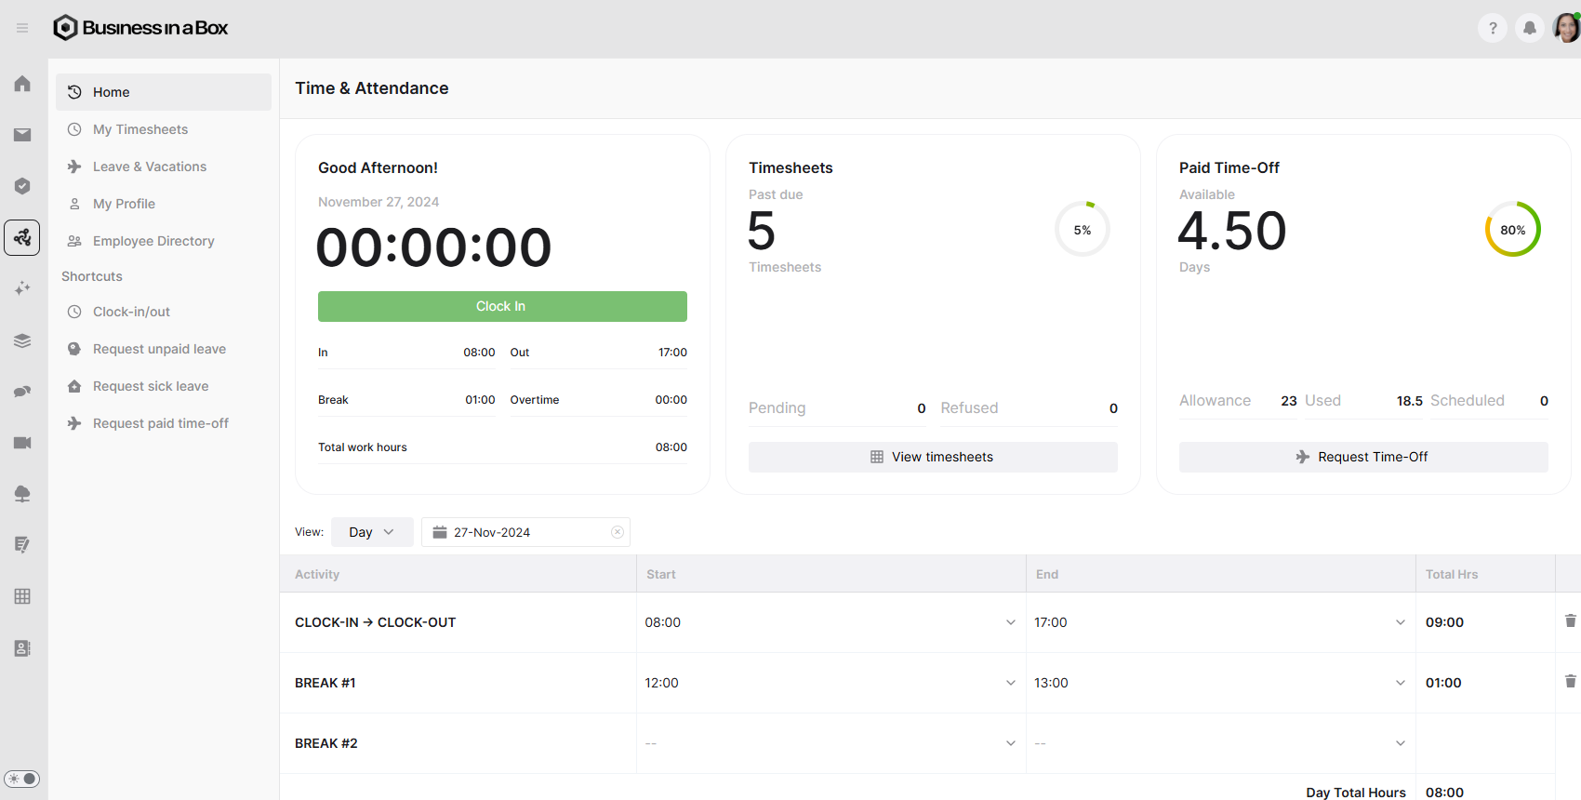Image resolution: width=1581 pixels, height=800 pixels.
Task: Go to home icon in left rail
Action: (22, 84)
